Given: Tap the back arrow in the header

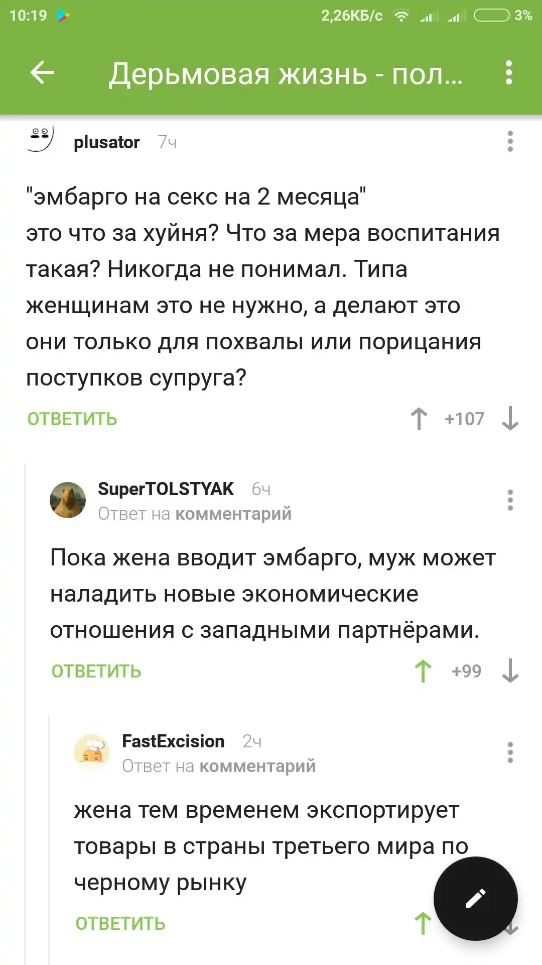Looking at the screenshot, I should (x=42, y=73).
